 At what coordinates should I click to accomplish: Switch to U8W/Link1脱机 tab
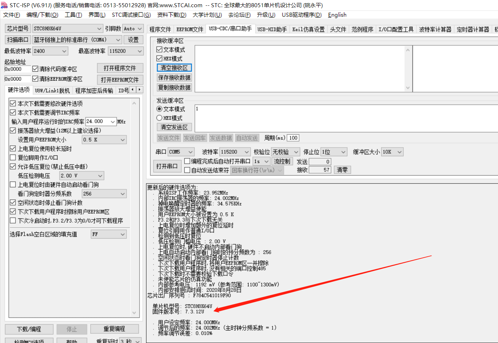[x=52, y=91]
